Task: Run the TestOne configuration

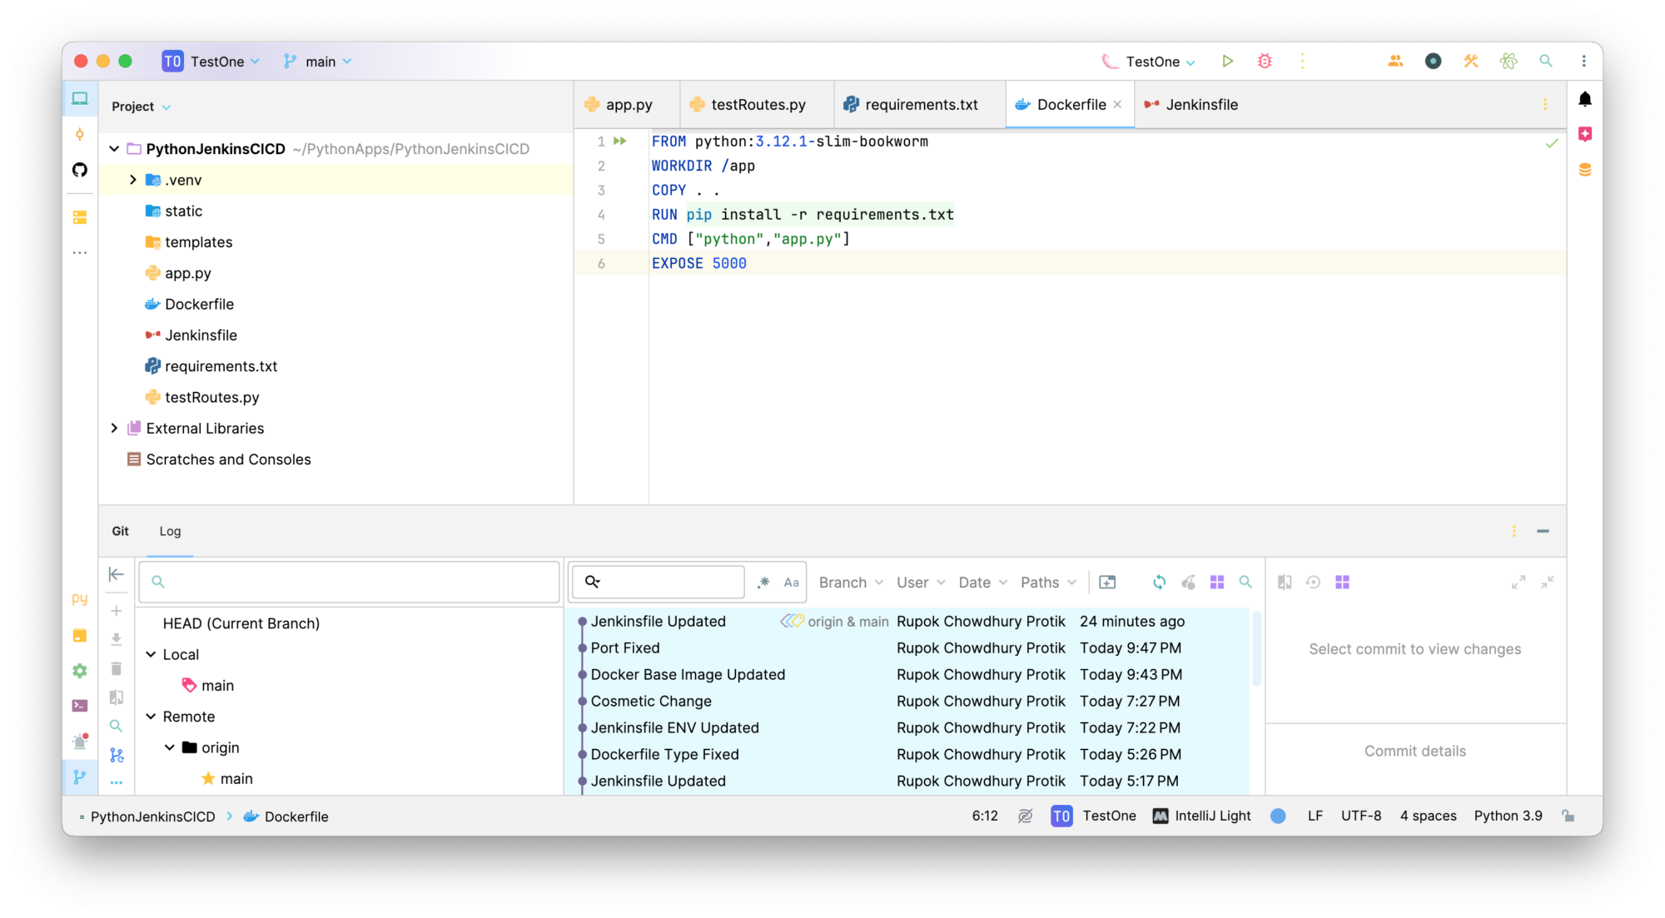Action: [1228, 61]
